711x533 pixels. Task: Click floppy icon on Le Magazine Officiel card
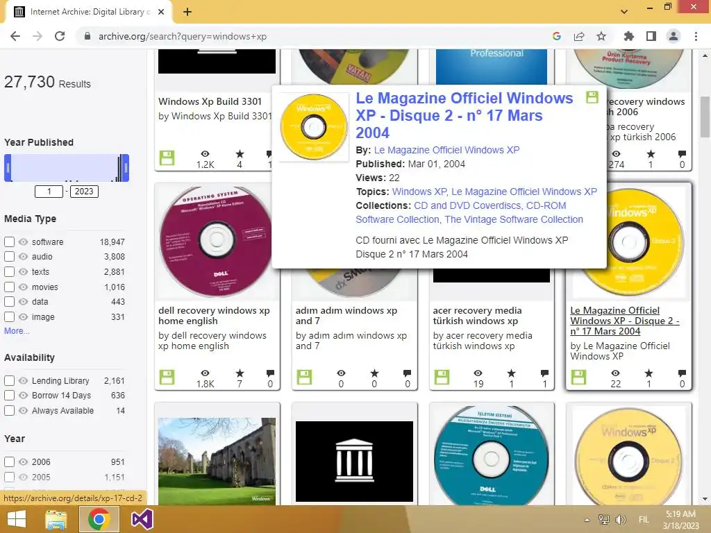(x=578, y=377)
